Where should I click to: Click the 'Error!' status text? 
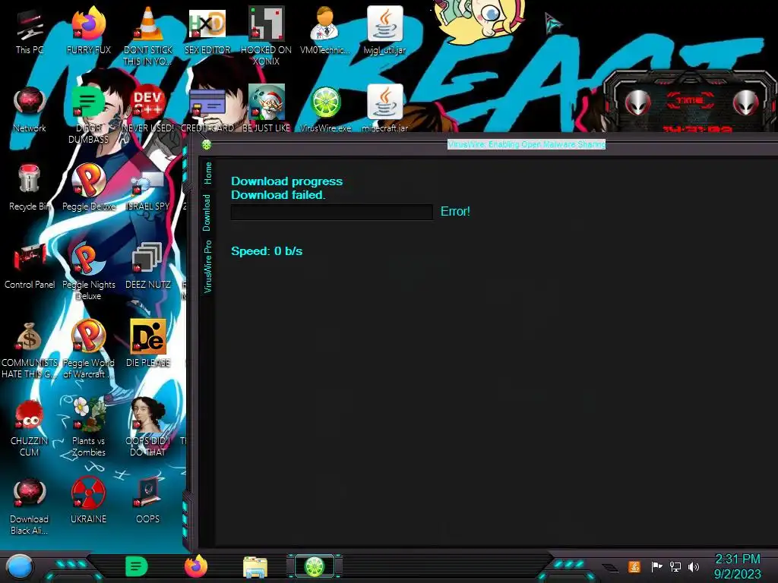pos(455,211)
